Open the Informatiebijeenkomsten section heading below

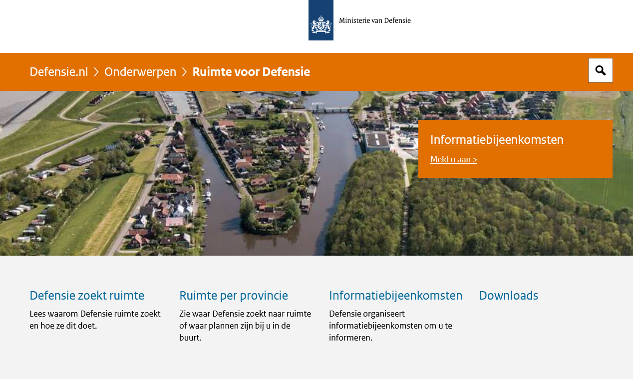tap(395, 296)
